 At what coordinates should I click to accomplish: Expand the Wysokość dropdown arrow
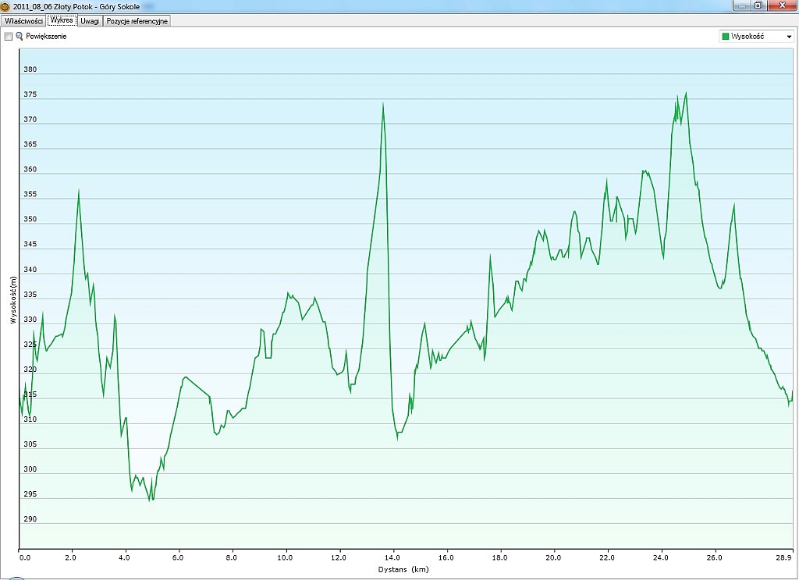(x=788, y=37)
